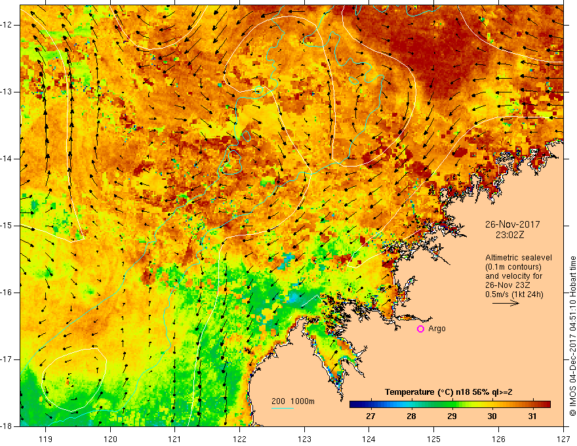Click the color bar label '30'

point(492,416)
